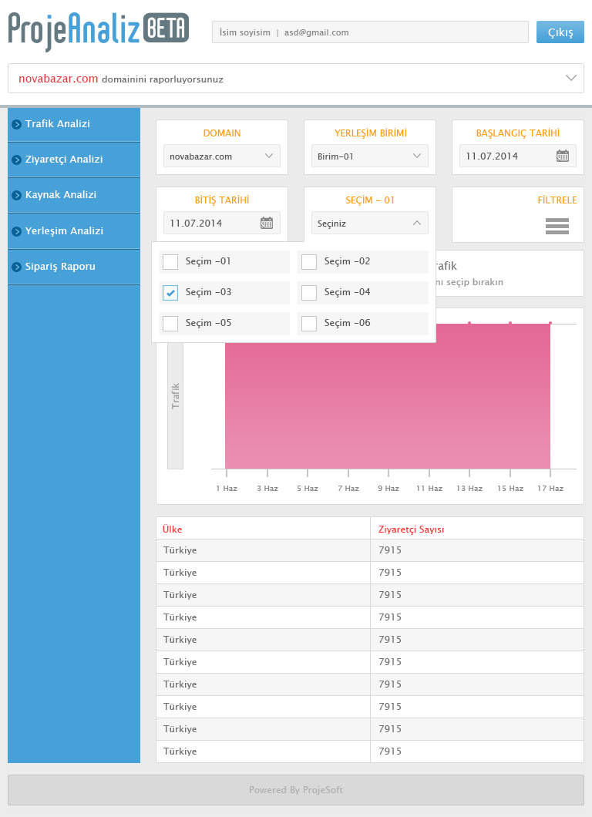Viewport: 592px width, 817px height.
Task: Click the arrow icon beside Ziyaretçi Analizi
Action: coord(16,160)
